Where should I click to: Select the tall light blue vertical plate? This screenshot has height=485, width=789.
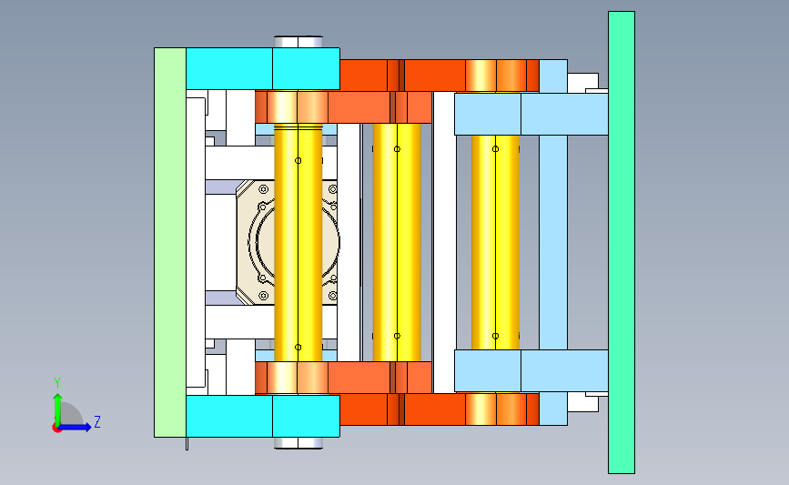pos(553,242)
